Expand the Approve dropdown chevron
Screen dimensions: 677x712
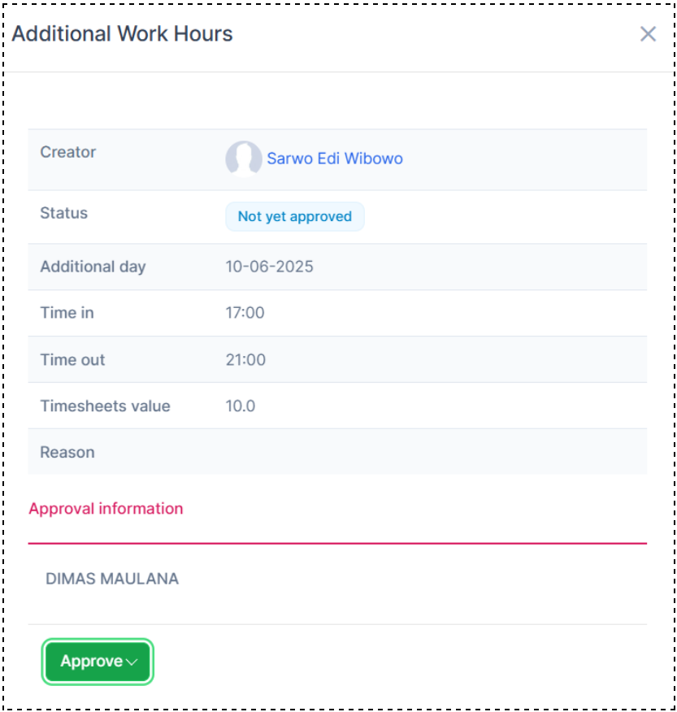pos(132,662)
